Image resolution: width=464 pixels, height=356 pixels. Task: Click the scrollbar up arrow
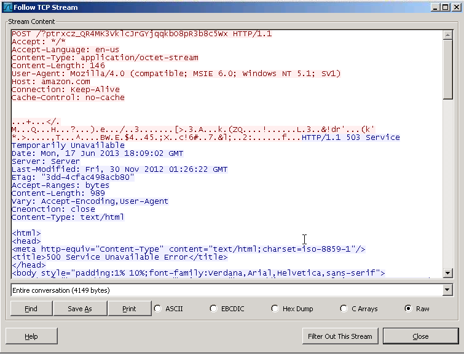(x=448, y=35)
